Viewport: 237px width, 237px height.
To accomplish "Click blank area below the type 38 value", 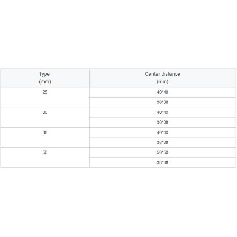I will [x=45, y=142].
